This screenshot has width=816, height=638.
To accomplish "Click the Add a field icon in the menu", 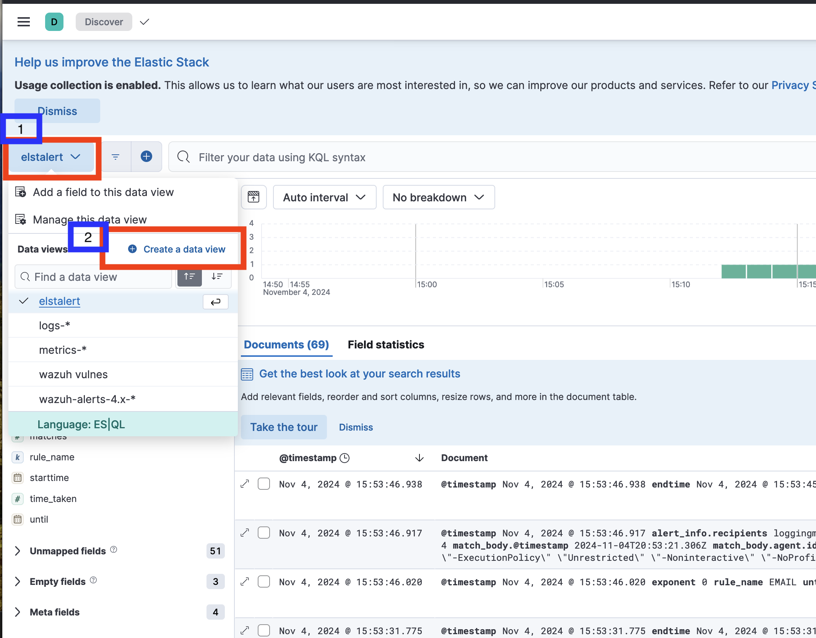I will [x=20, y=192].
